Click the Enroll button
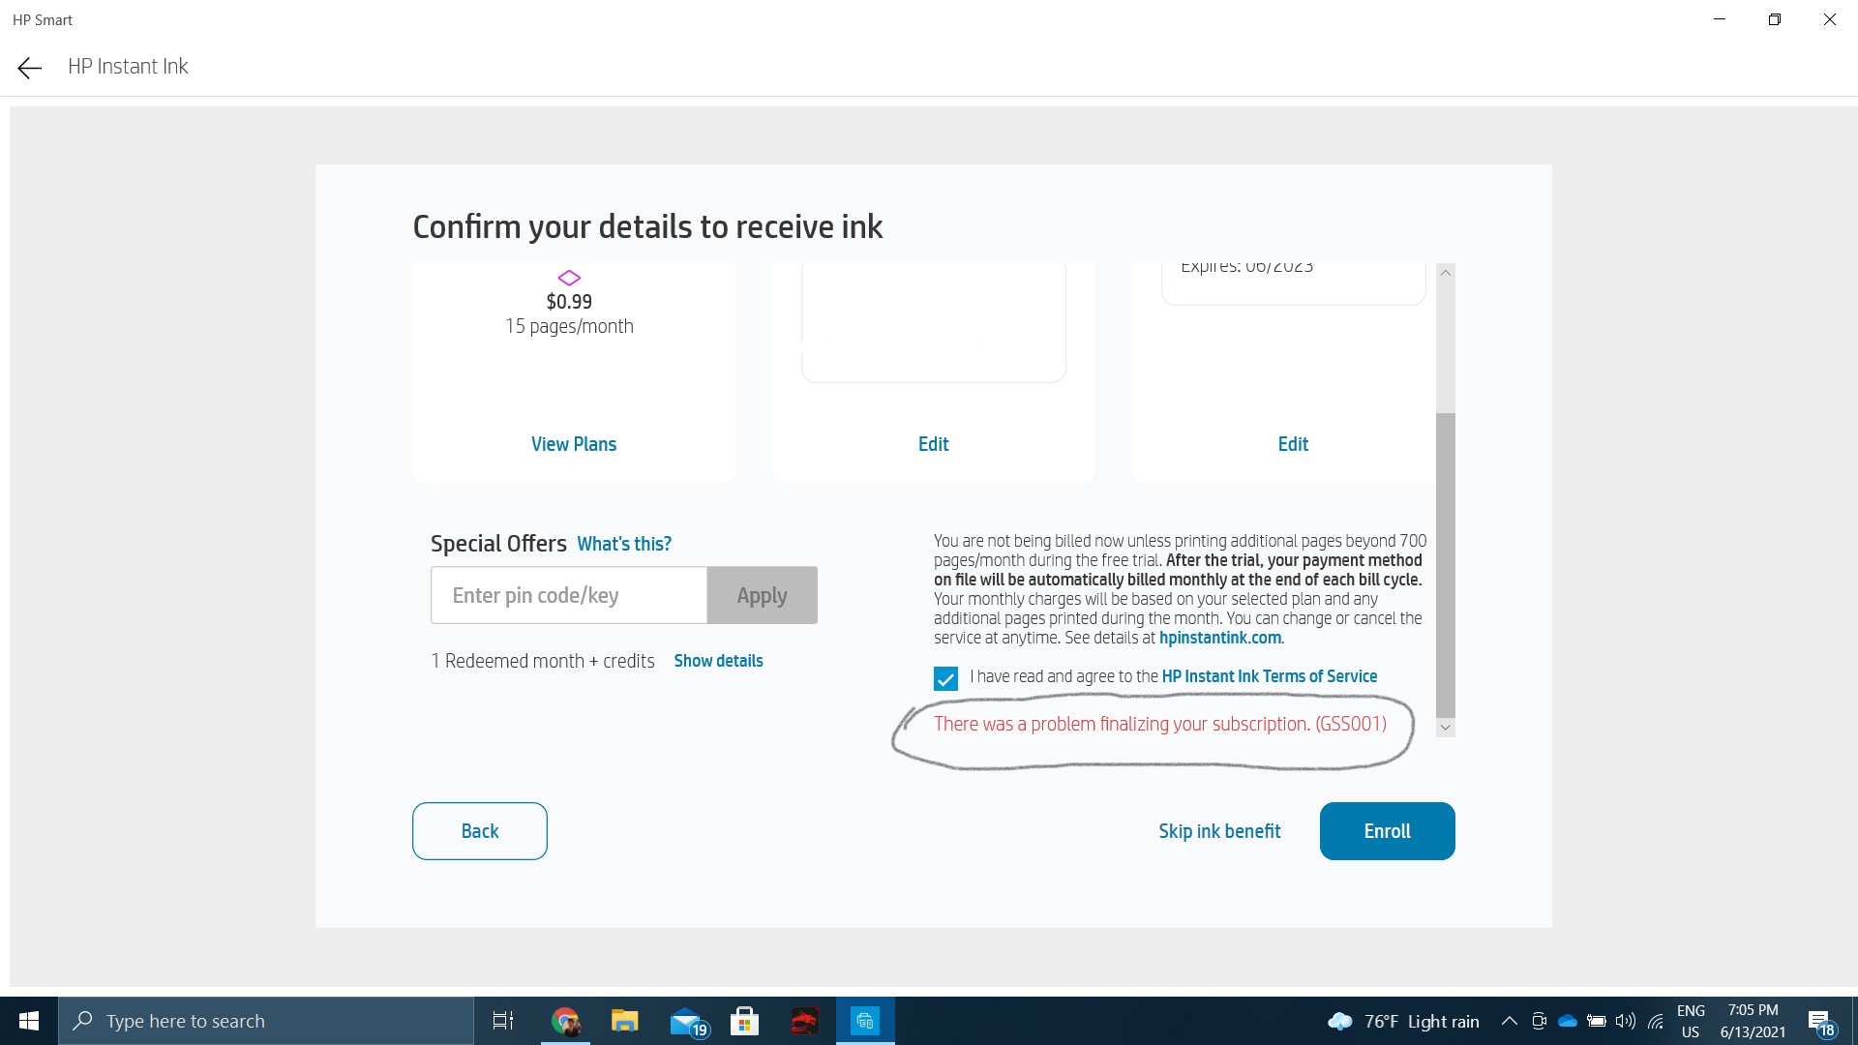1858x1045 pixels. (1387, 831)
